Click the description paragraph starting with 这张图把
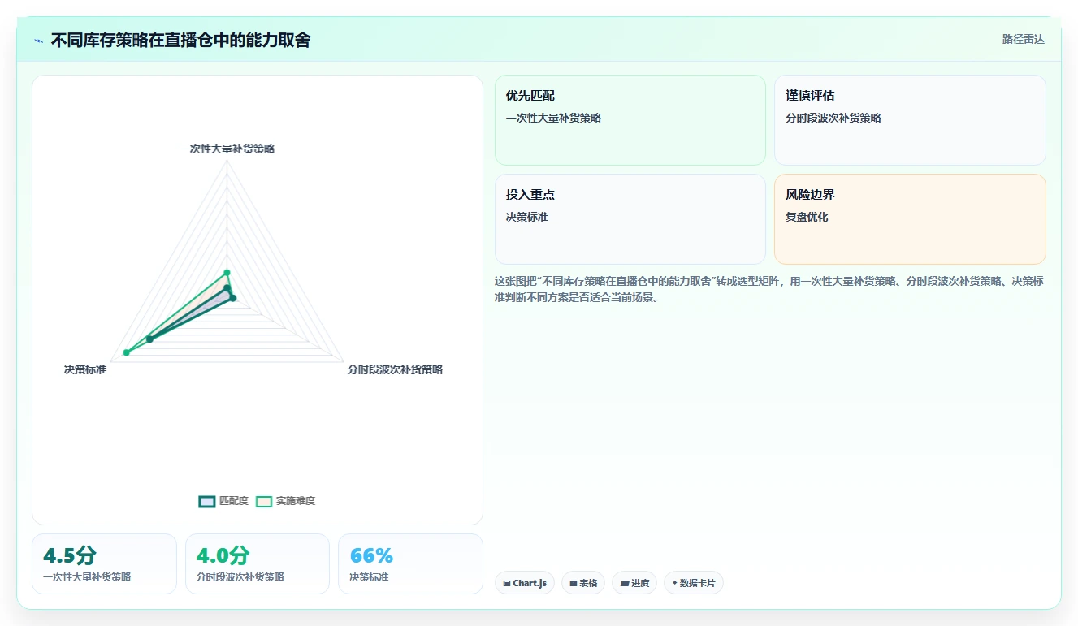1078x626 pixels. [769, 289]
